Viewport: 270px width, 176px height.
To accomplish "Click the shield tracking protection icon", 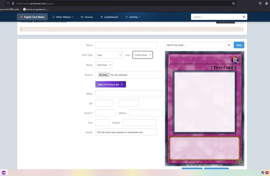I will (x=8, y=3).
